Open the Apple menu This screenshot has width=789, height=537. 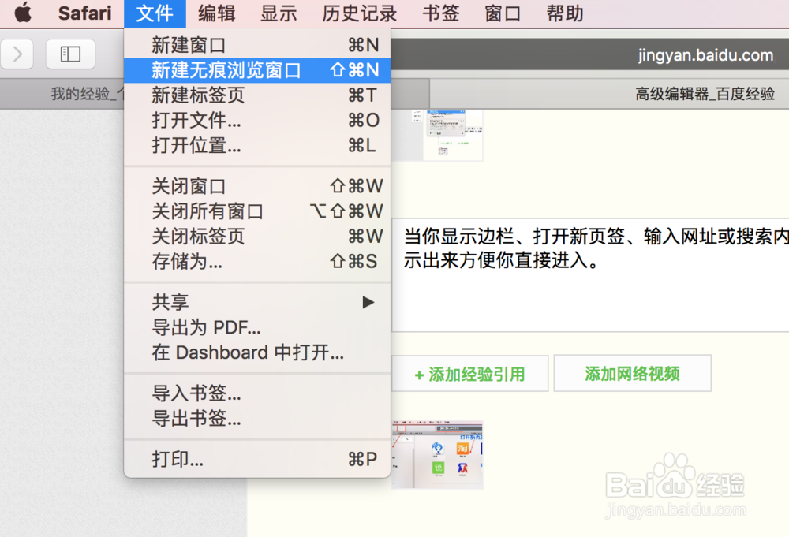23,13
